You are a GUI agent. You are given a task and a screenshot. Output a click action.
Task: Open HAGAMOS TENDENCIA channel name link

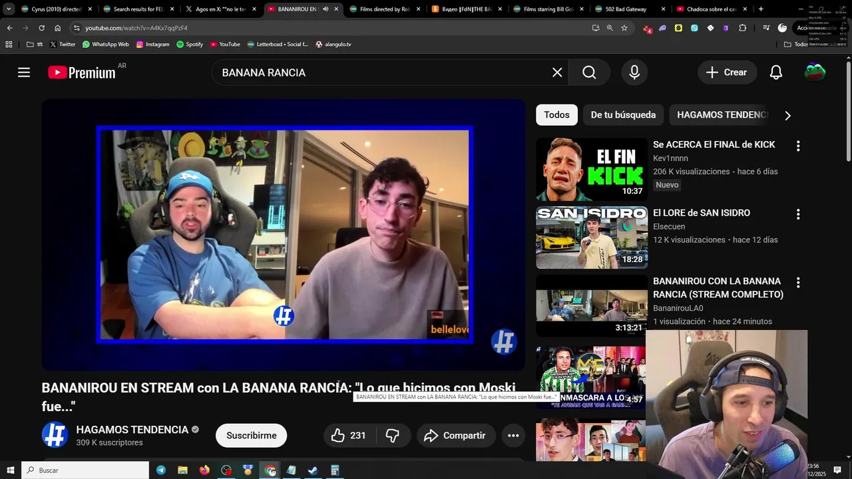(x=132, y=430)
